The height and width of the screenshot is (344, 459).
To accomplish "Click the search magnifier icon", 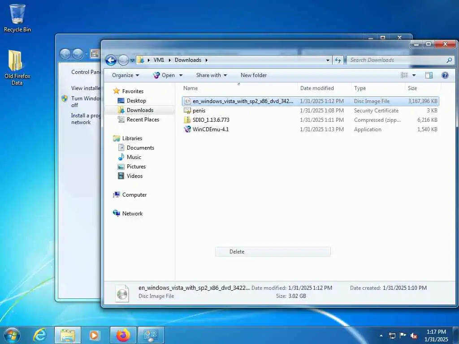I will click(x=449, y=60).
